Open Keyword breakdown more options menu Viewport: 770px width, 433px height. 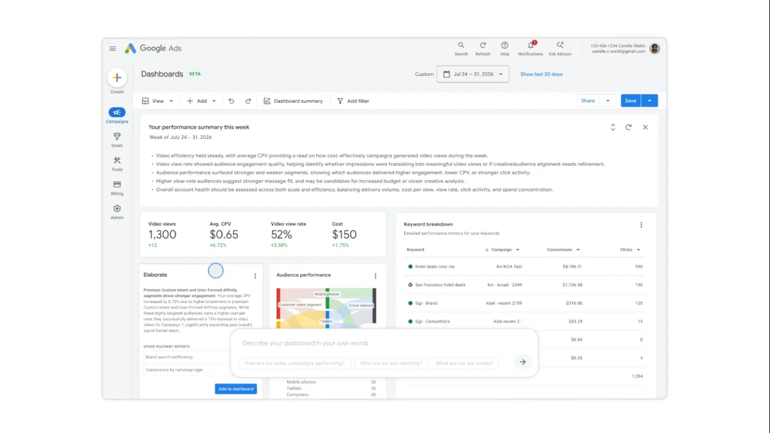641,225
